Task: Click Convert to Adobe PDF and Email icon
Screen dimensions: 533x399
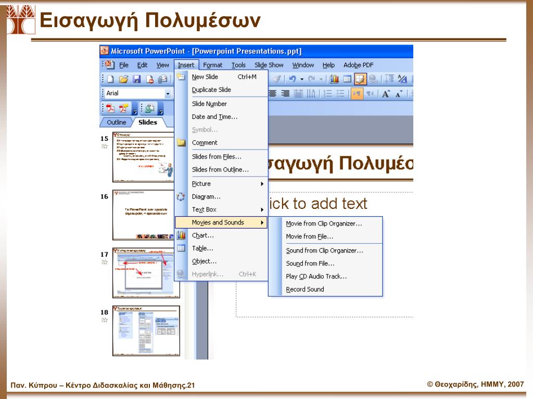Action: click(123, 108)
